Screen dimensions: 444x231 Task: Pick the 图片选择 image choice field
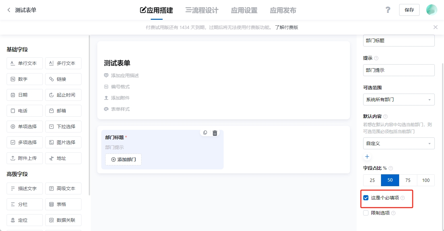click(x=63, y=142)
